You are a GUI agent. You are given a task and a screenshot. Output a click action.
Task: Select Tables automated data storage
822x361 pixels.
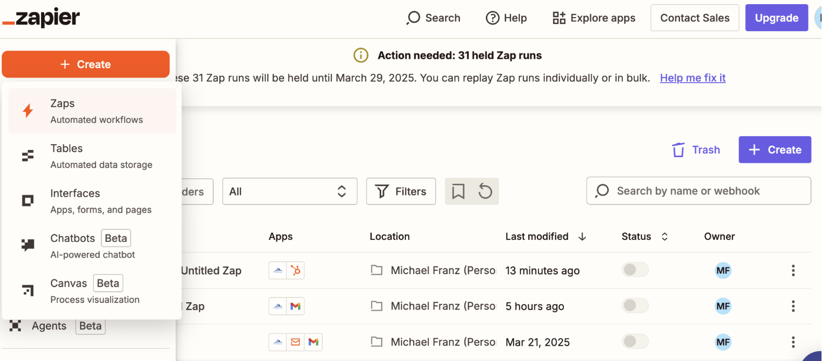point(92,156)
